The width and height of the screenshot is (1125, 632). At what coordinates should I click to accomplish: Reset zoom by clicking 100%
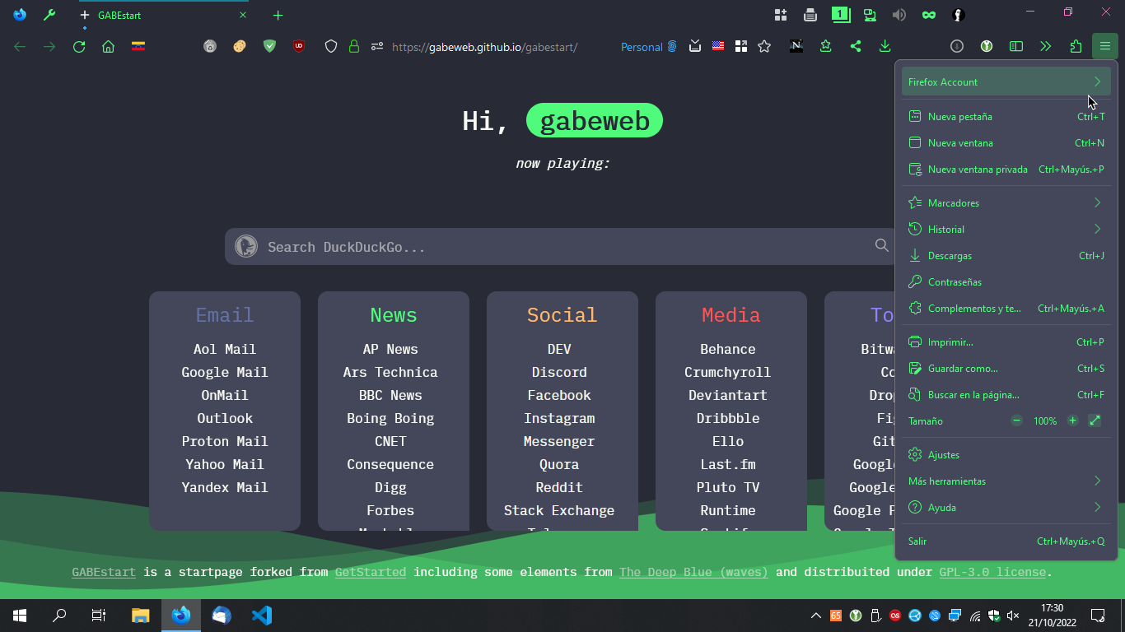coord(1045,421)
